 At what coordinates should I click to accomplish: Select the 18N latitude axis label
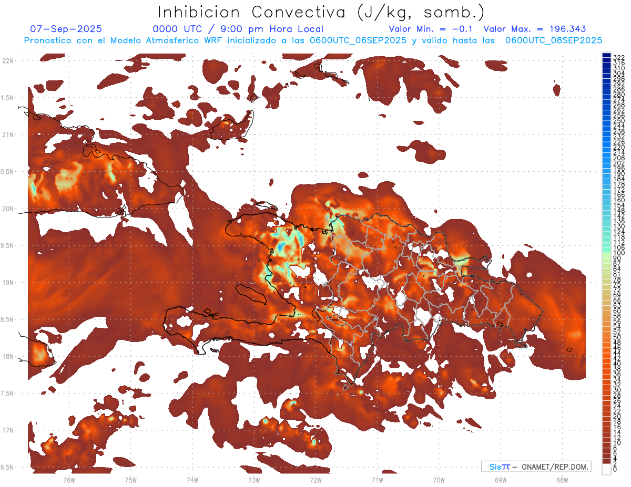pos(8,357)
